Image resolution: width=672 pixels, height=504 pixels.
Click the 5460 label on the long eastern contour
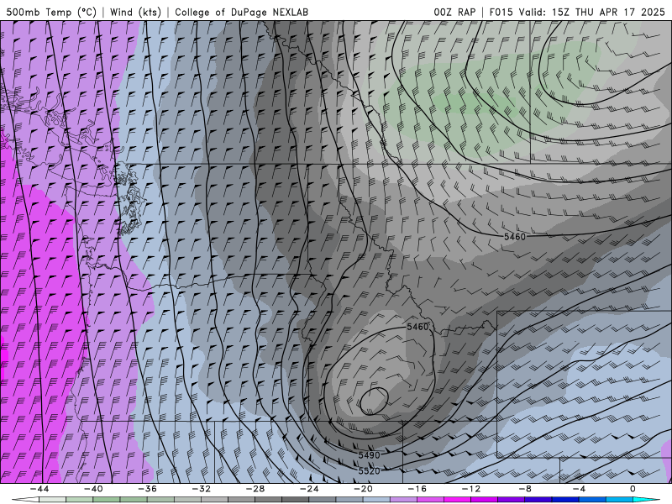(515, 237)
